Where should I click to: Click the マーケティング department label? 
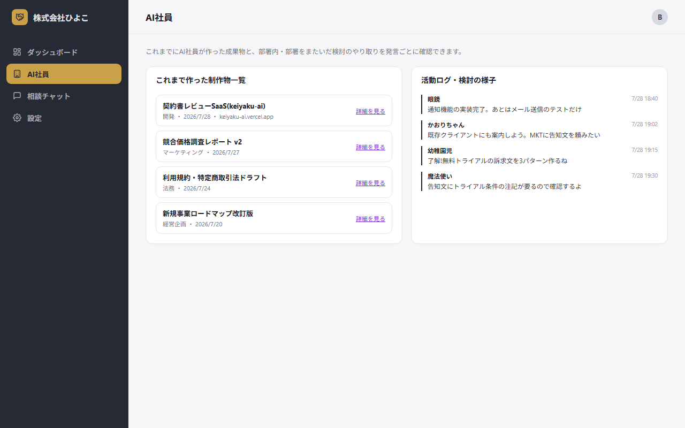coord(183,152)
